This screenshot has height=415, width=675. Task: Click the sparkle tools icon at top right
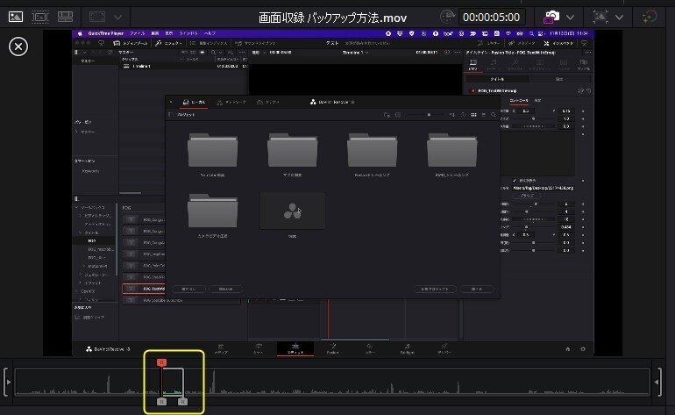(x=649, y=17)
